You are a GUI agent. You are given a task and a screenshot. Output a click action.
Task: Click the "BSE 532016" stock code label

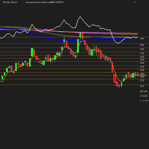57,2
